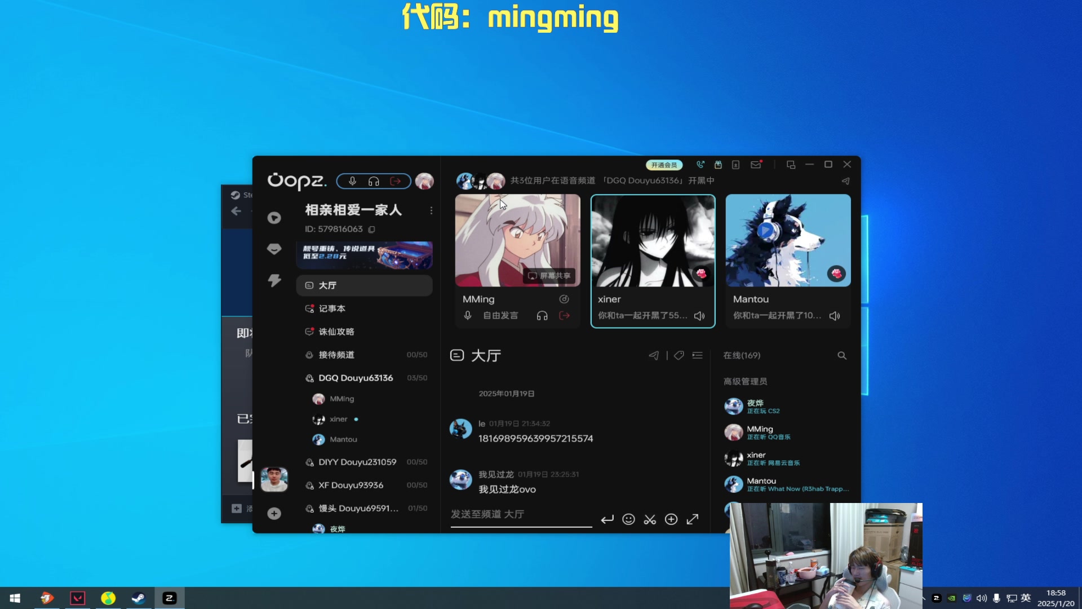
Task: Collapse the DGQ Douyu63136 voice channel
Action: (365, 378)
